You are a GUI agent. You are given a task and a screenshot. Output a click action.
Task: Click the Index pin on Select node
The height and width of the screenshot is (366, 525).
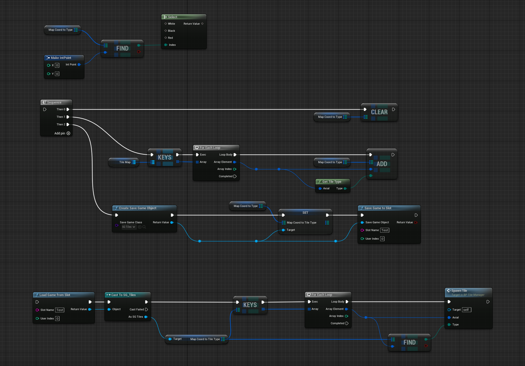pos(166,45)
